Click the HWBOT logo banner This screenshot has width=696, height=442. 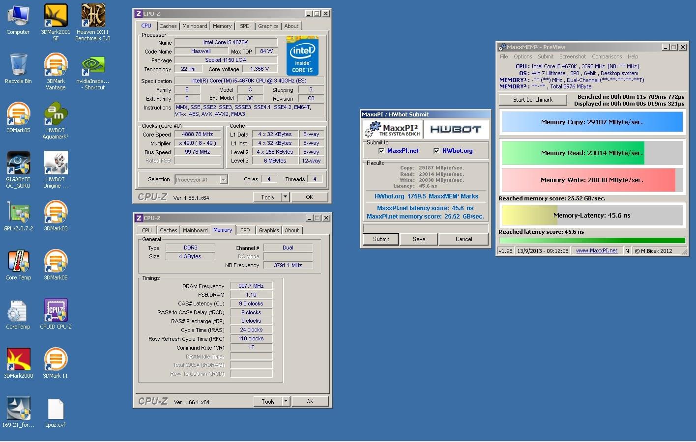pyautogui.click(x=455, y=129)
